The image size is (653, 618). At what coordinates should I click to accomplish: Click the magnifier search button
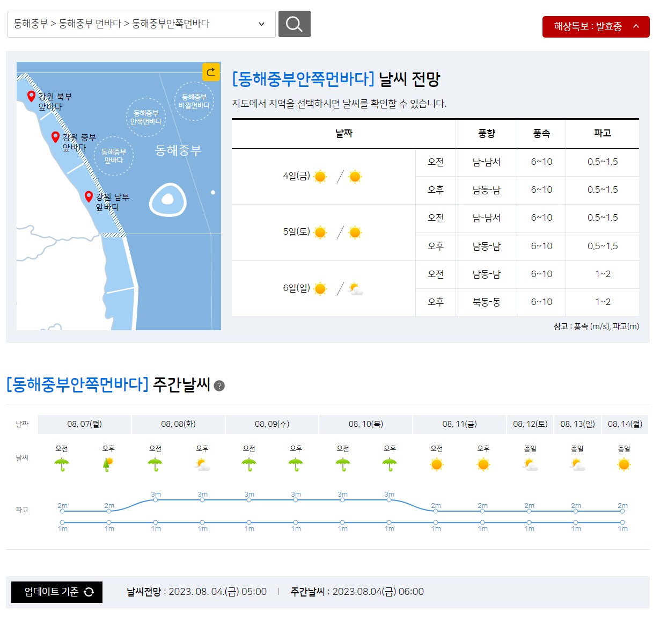tap(294, 24)
